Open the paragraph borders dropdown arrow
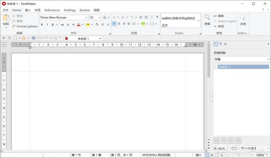The image size is (271, 158). point(156,24)
